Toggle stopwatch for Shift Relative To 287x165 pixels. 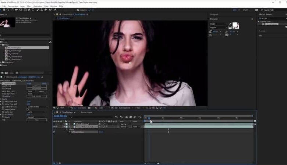3,107
